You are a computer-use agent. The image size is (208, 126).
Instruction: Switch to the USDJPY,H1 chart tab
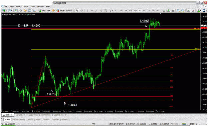[33, 115]
